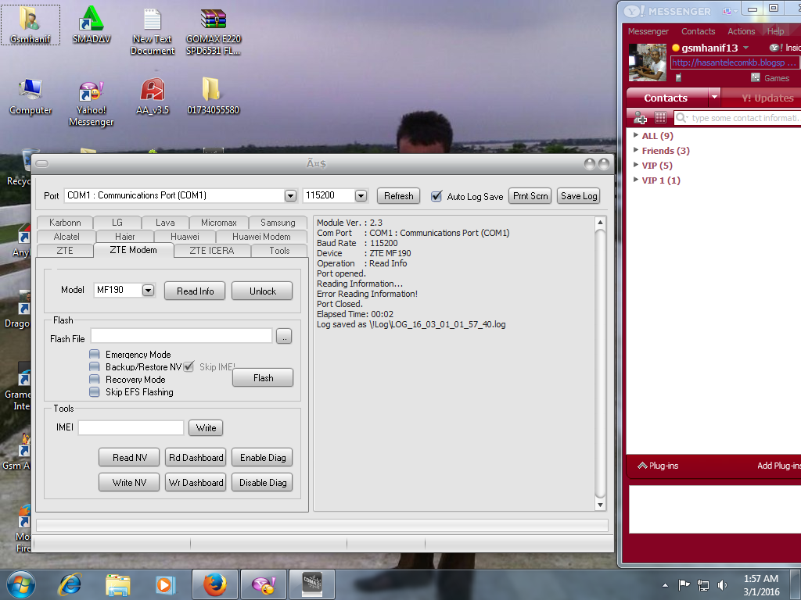The width and height of the screenshot is (801, 600).
Task: Switch to the Y! Updates tab
Action: [767, 98]
